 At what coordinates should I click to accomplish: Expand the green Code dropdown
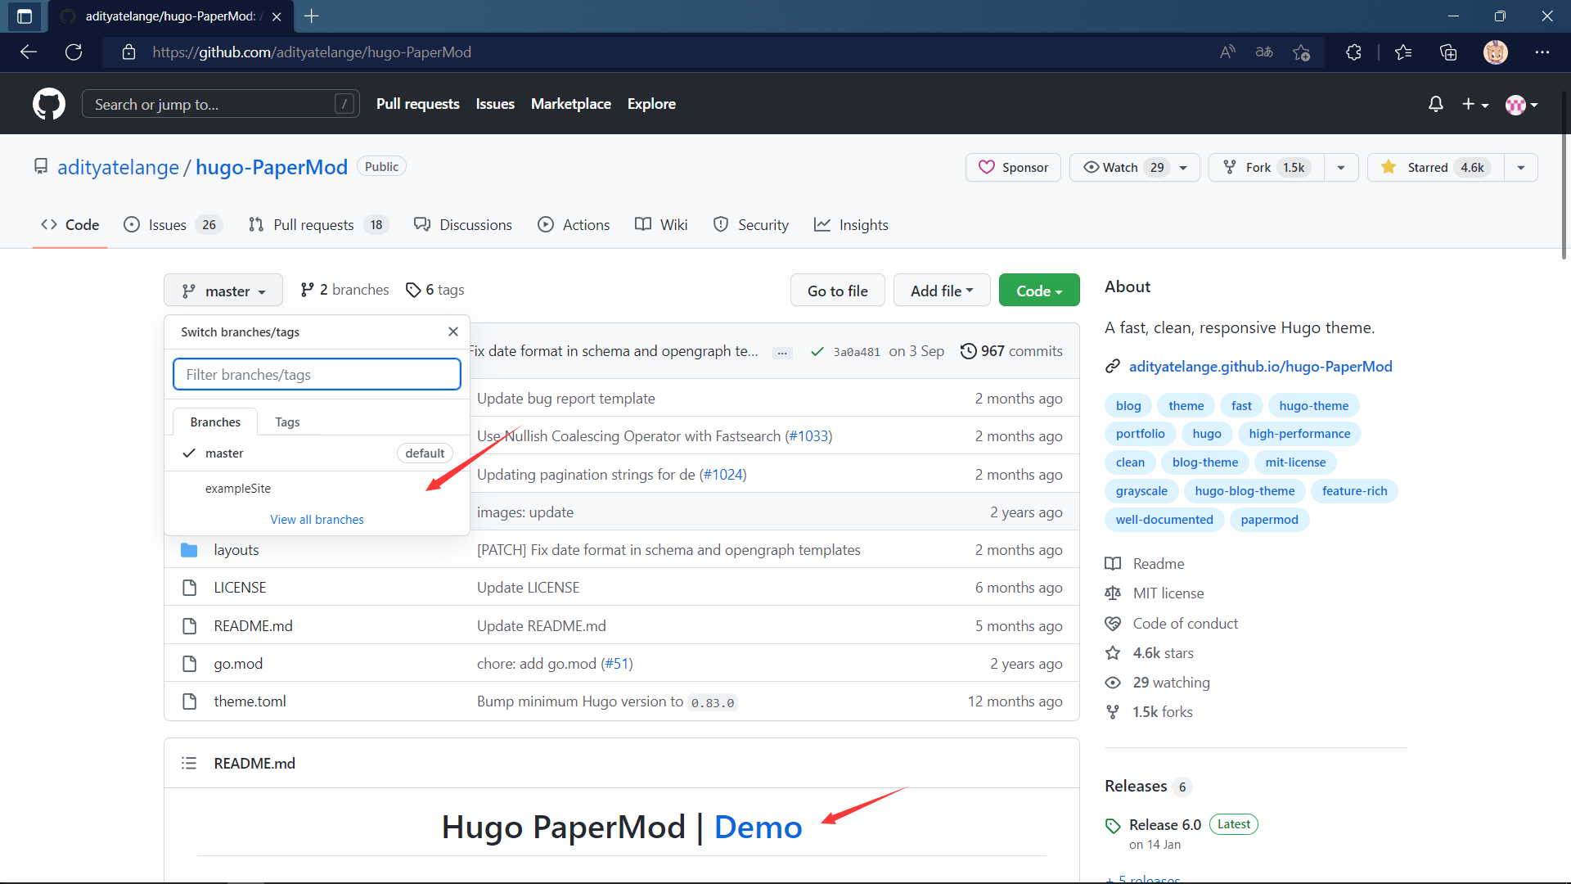tap(1038, 291)
